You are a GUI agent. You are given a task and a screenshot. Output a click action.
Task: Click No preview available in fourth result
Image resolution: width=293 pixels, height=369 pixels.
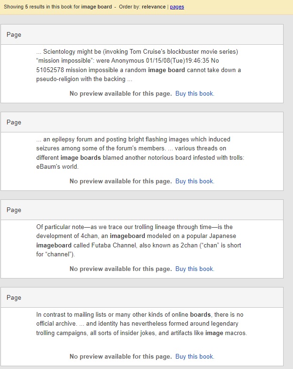pyautogui.click(x=120, y=356)
